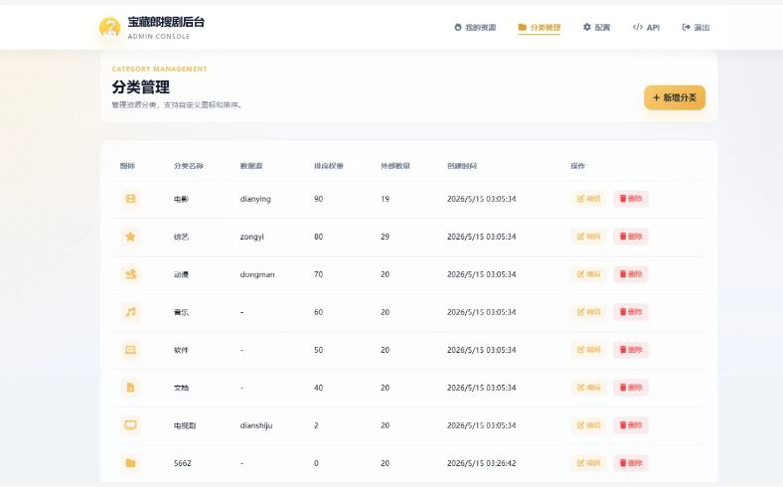
Task: Select the 动漫 category name cell
Action: tap(181, 274)
